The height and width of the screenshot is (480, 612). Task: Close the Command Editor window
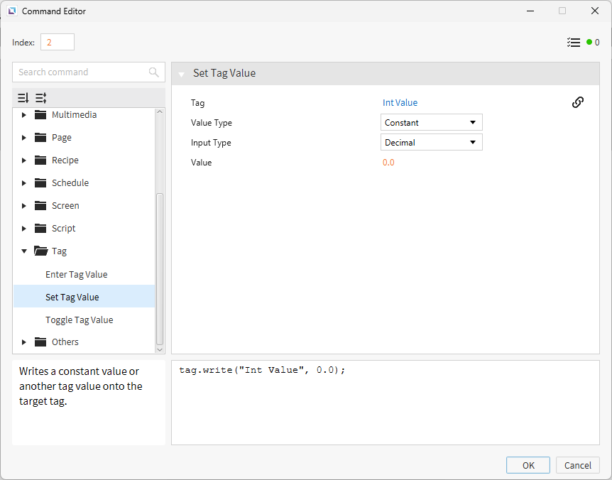point(594,11)
